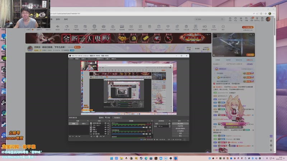Click the site search input field
Viewport: 287px width, 161px height.
click(209, 19)
